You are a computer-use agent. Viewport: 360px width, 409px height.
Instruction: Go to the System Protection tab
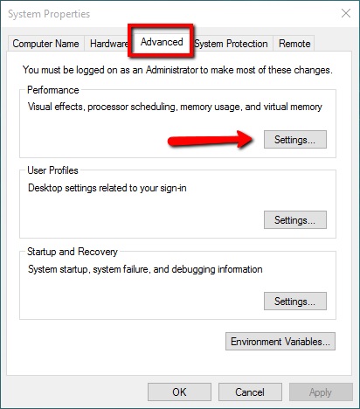[232, 44]
